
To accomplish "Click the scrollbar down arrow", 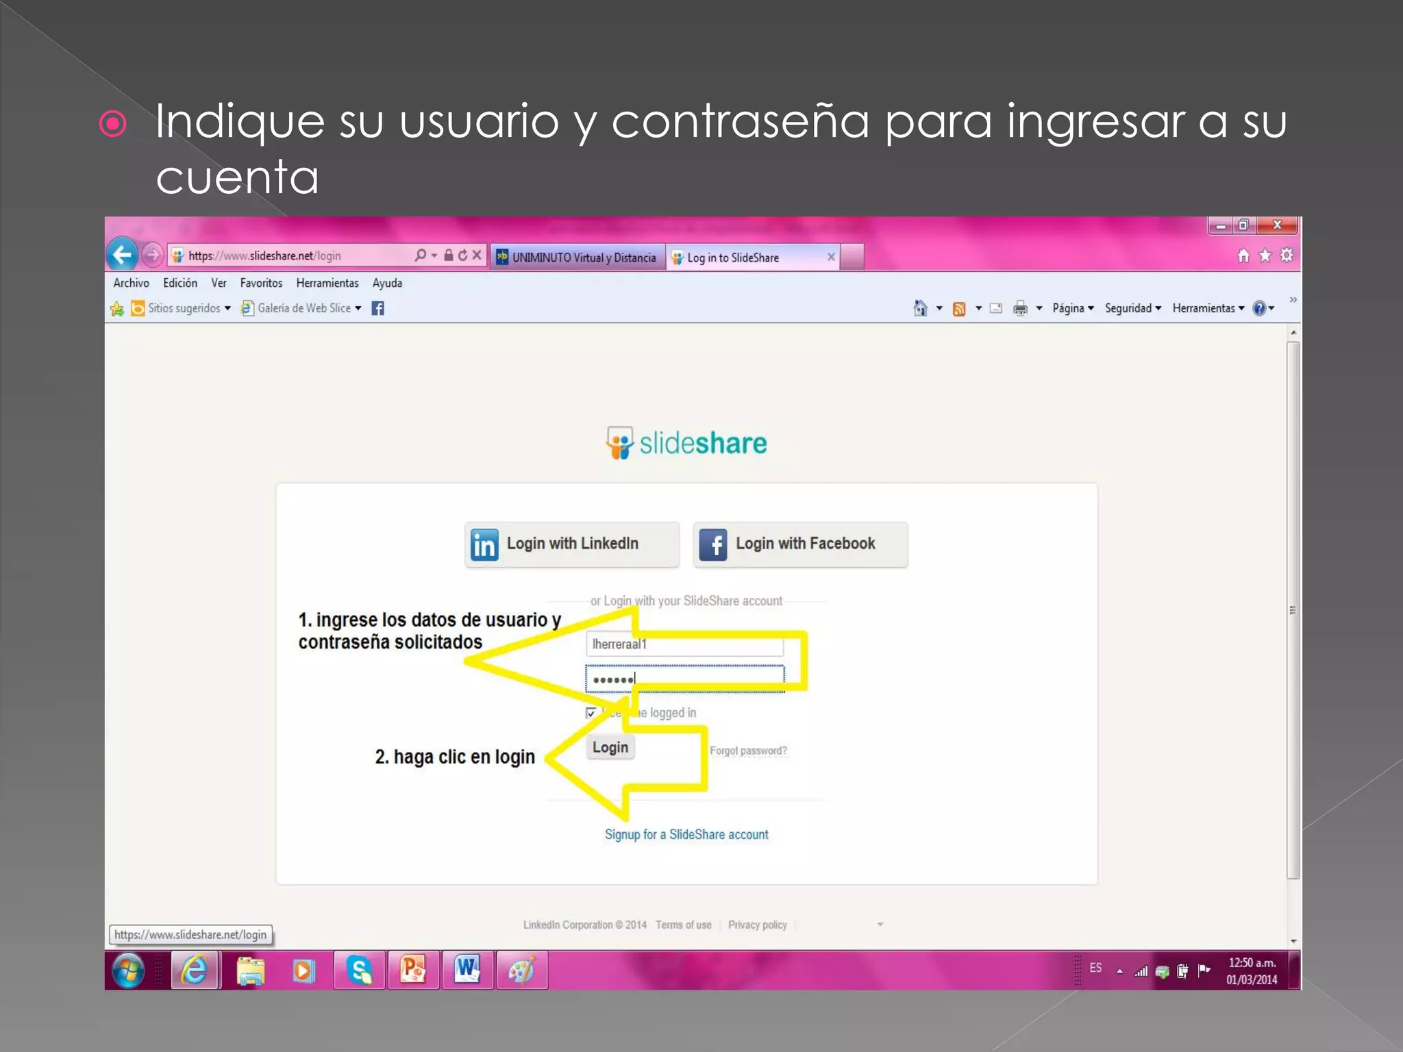I will point(1293,941).
